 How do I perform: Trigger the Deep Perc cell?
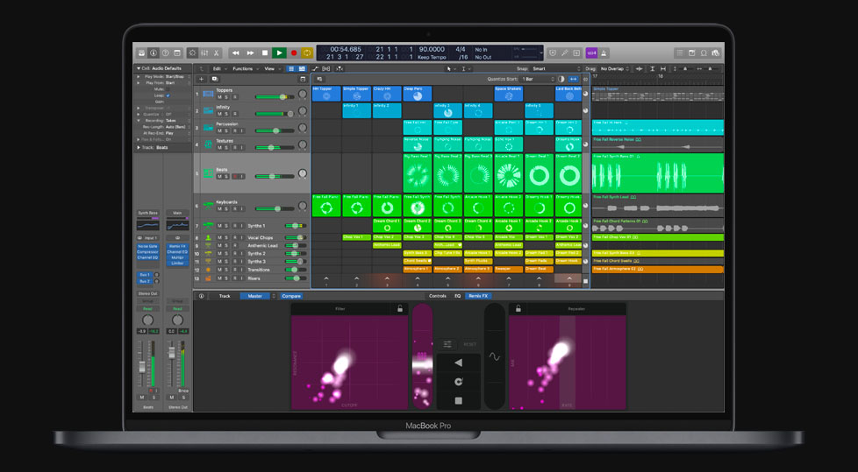[418, 94]
